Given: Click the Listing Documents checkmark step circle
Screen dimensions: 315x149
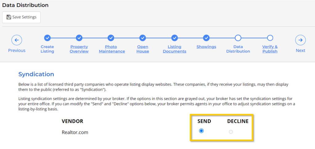Looking at the screenshot, I should click(x=174, y=38).
